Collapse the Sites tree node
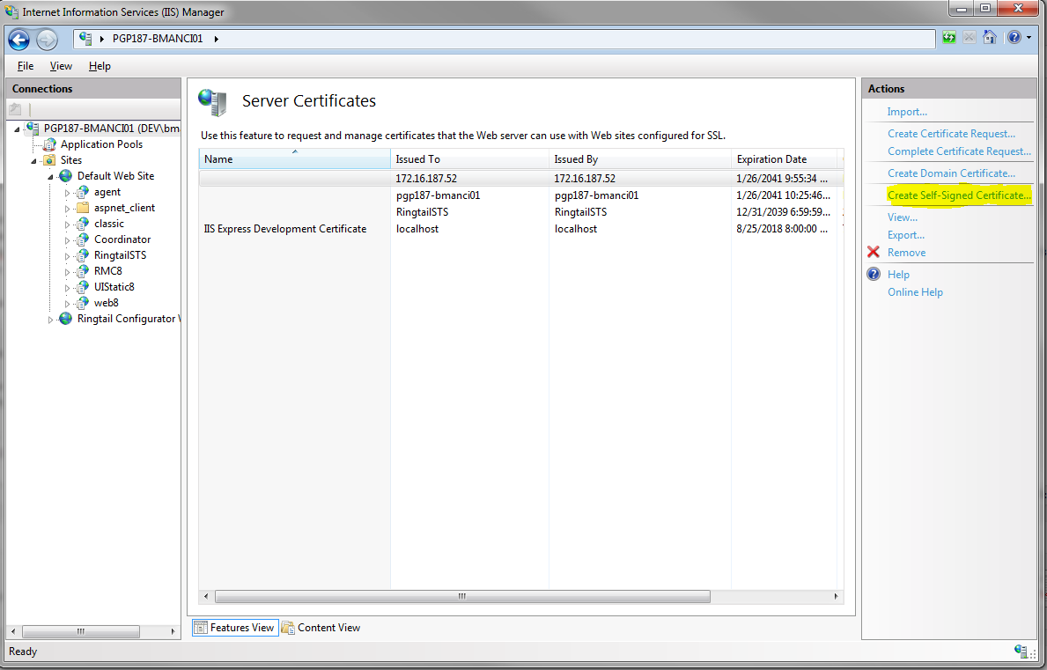The height and width of the screenshot is (670, 1047). [x=33, y=161]
